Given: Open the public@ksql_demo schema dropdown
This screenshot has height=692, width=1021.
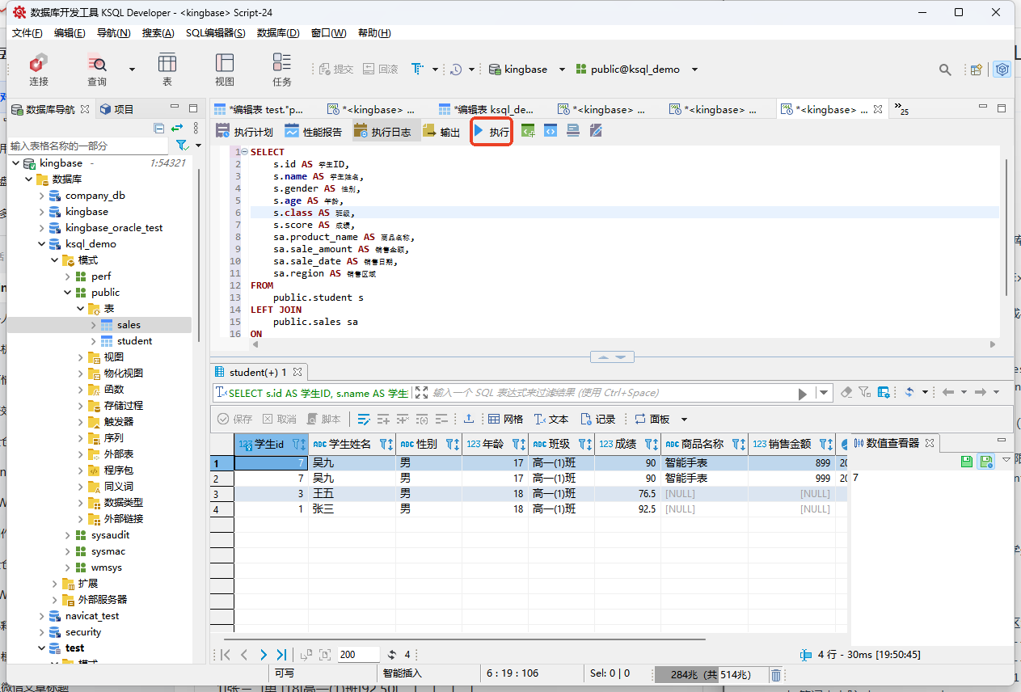Looking at the screenshot, I should coord(694,70).
